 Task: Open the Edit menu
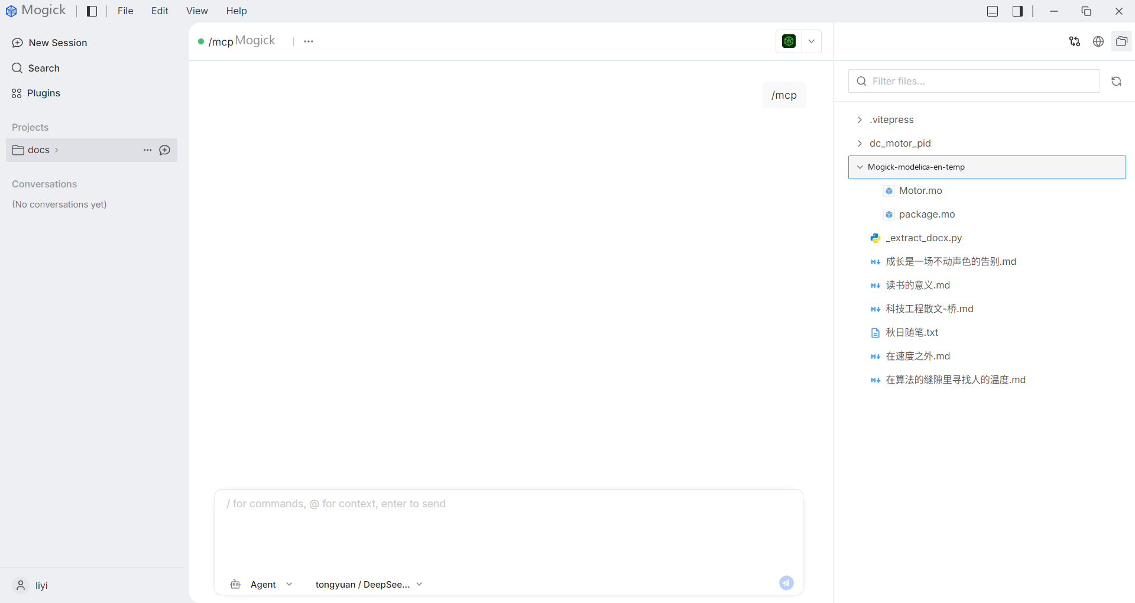[160, 11]
